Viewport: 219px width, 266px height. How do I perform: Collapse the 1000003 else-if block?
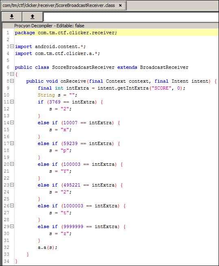(12, 206)
